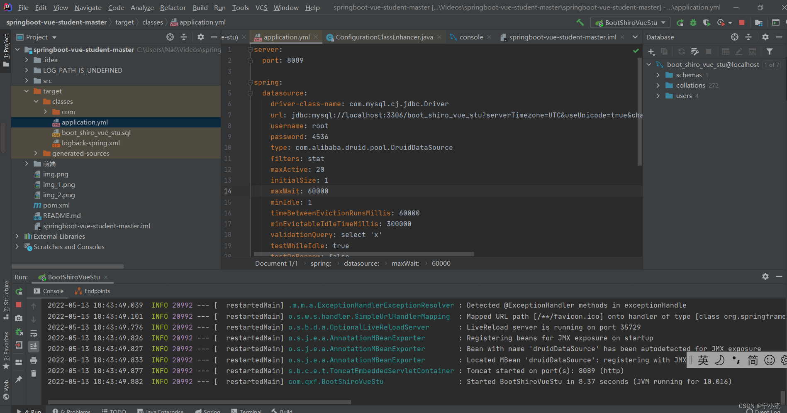Viewport: 787px width, 413px height.
Task: Collapse the target folder in Project tree
Action: 27,91
